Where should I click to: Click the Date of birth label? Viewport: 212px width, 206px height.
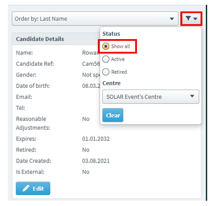[33, 86]
